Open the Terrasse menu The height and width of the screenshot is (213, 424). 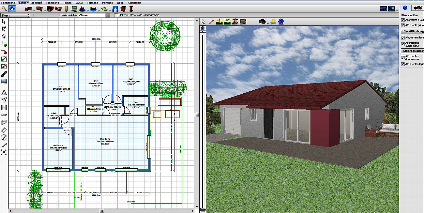coord(92,3)
